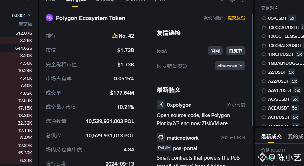Open the Open source code post text

(x=194, y=119)
